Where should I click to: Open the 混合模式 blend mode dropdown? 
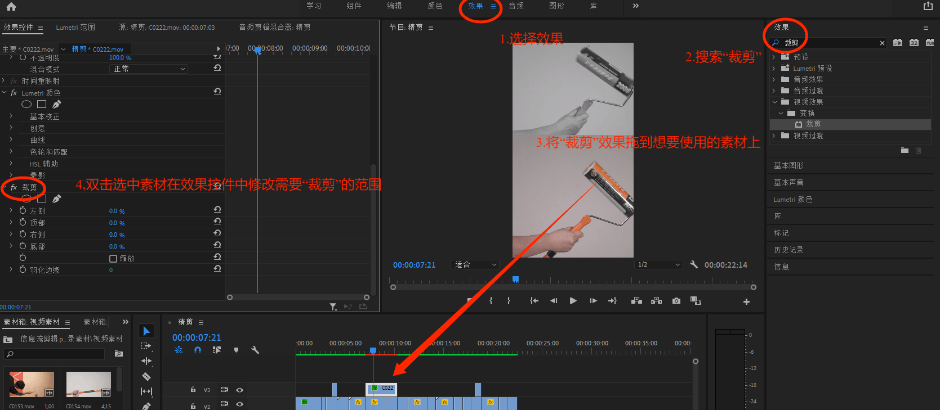[x=148, y=69]
